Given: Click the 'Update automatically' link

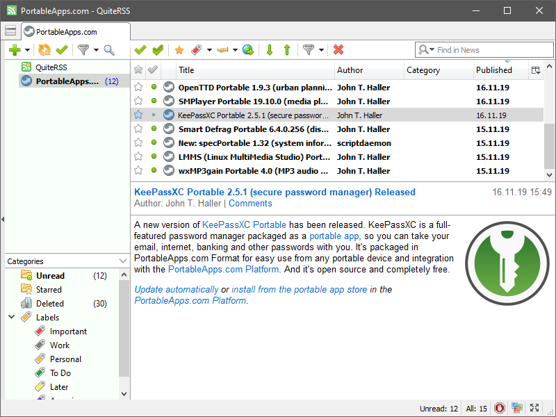Looking at the screenshot, I should (x=176, y=289).
